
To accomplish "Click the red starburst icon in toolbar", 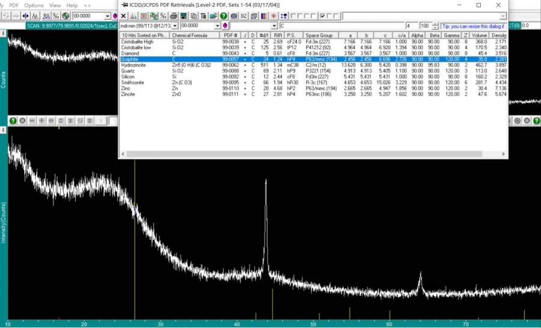I will click(274, 16).
